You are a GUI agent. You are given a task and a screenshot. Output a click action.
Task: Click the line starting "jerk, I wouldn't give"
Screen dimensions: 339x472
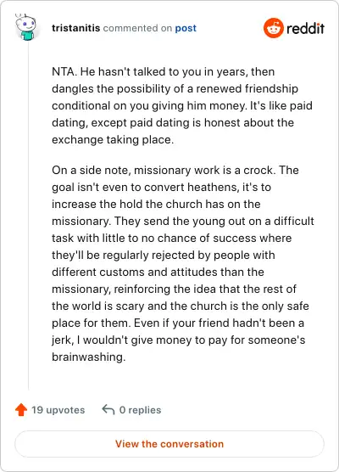tap(179, 340)
